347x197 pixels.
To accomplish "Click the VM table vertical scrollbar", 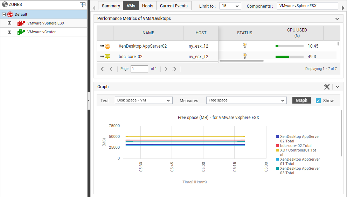I will click(x=338, y=43).
